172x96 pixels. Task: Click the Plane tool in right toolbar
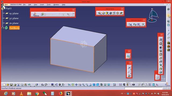pyautogui.click(x=169, y=38)
